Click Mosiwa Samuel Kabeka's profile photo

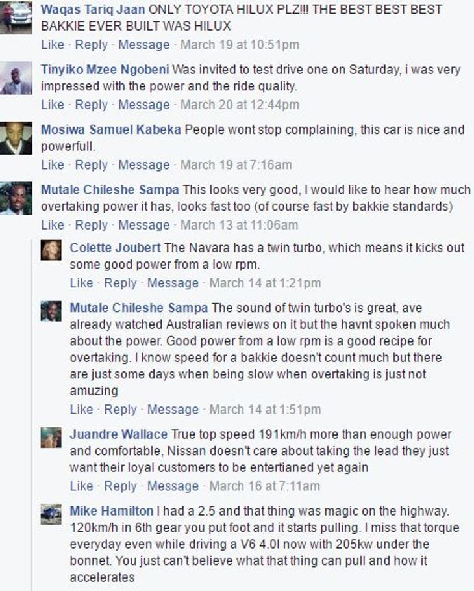point(16,138)
